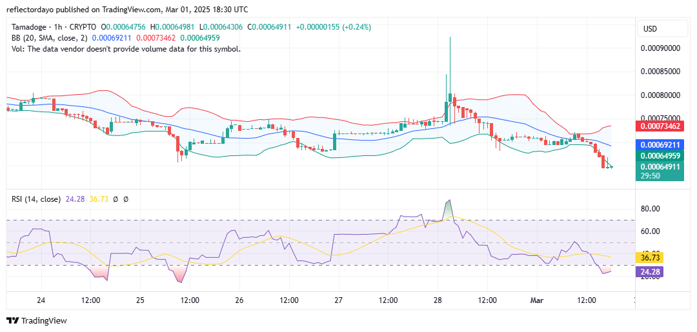Click the 0.00064911 last price countdown tag
This screenshot has height=332, width=697.
[x=661, y=171]
